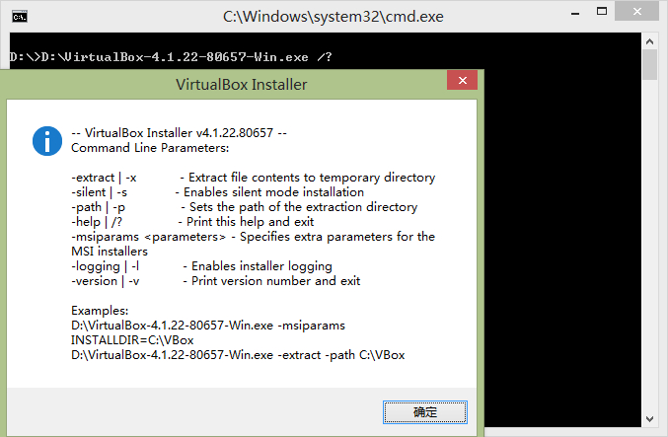Click the '-- VirtualBox Installer v4.1.22.80657 --' line
The image size is (668, 437).
pyautogui.click(x=179, y=133)
